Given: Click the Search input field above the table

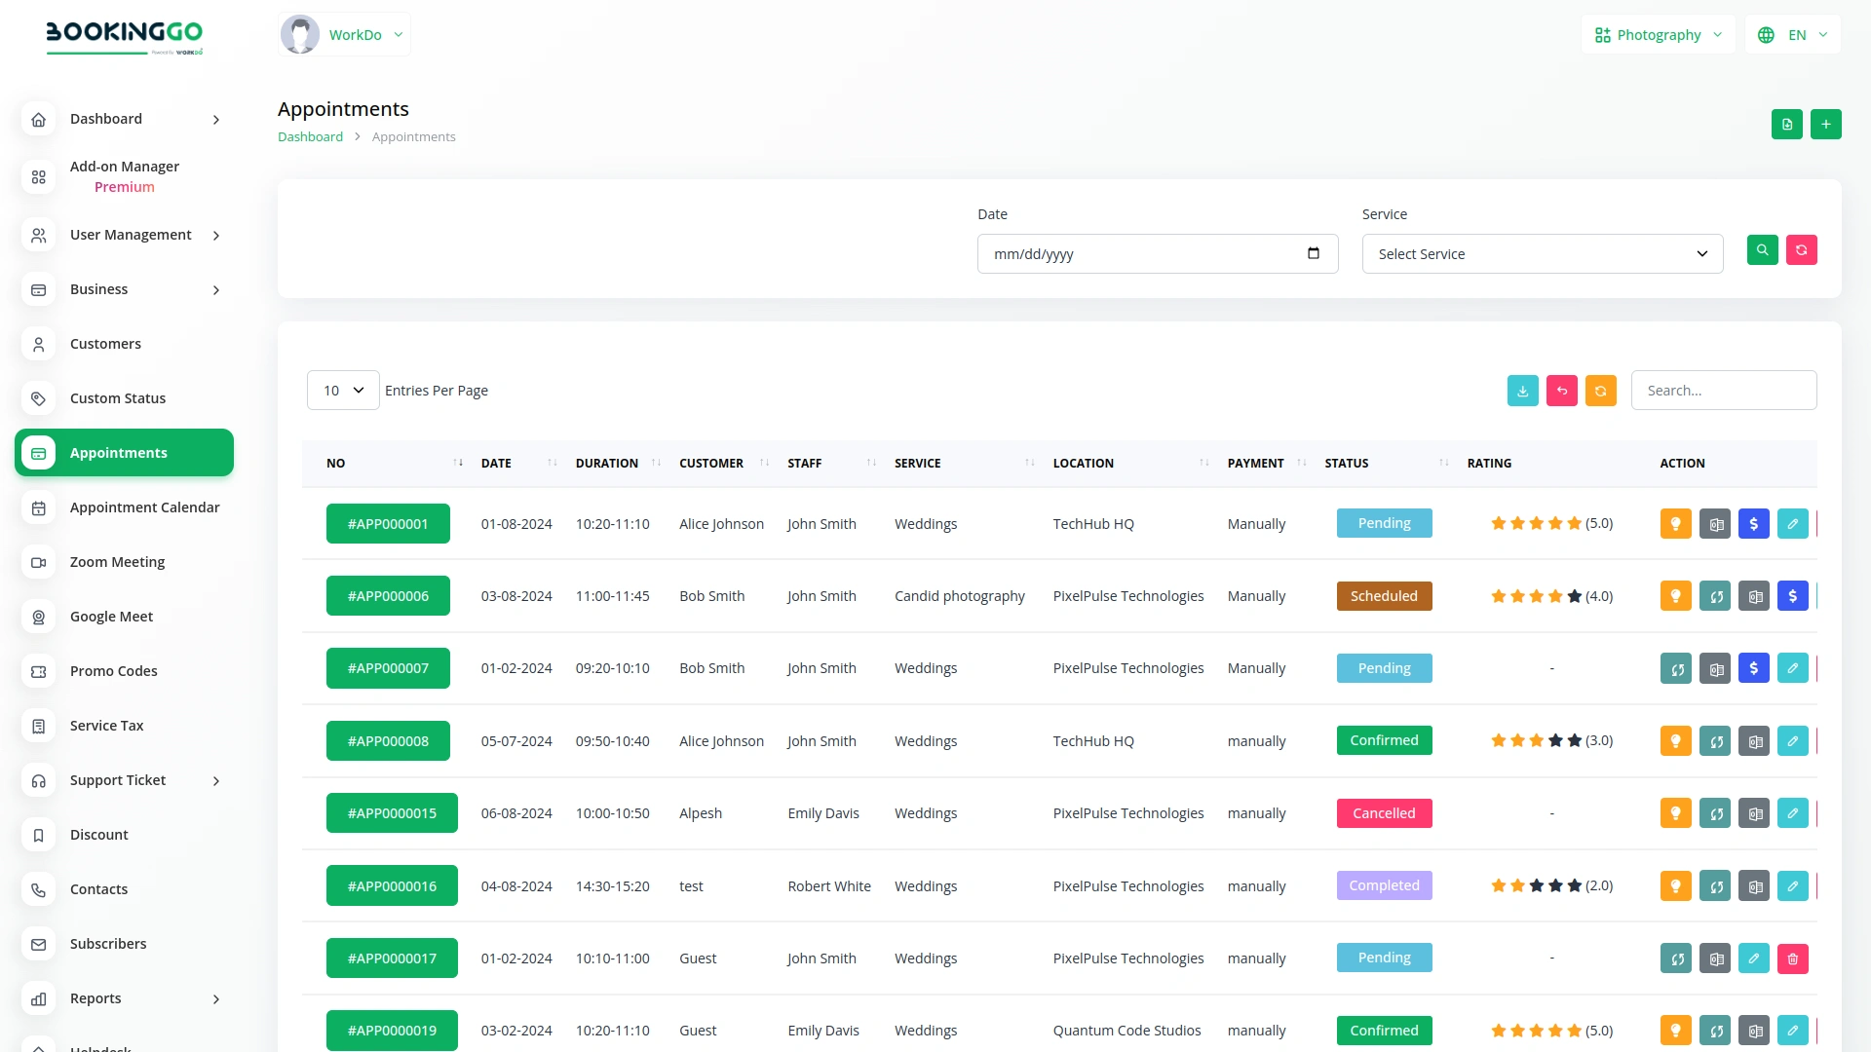Looking at the screenshot, I should [1723, 390].
